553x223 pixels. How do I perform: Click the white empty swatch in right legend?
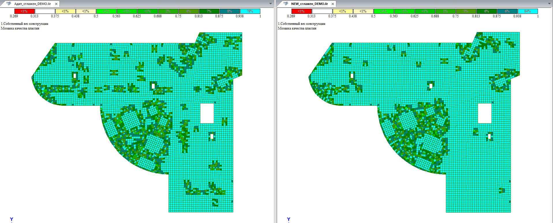[322, 11]
